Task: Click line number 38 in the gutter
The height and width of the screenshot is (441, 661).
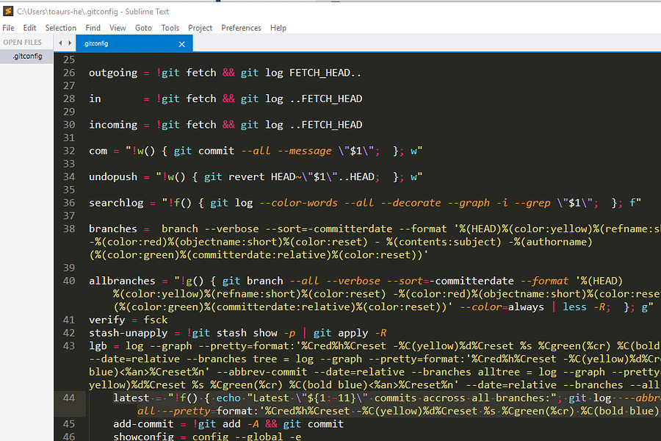Action: (x=68, y=229)
